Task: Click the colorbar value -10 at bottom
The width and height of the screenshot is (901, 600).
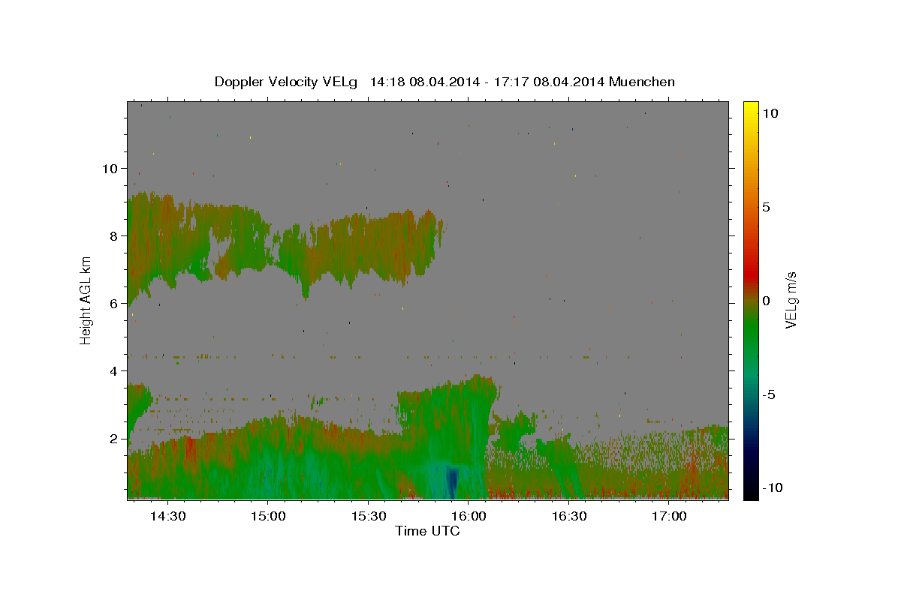Action: (x=772, y=487)
